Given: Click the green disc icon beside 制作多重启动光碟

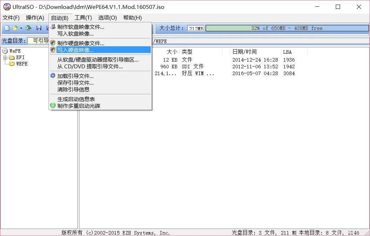Looking at the screenshot, I should [53, 105].
